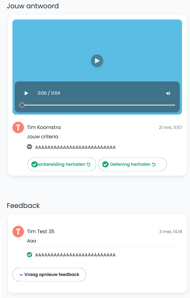Screen dimensions: 190x298
Task: Play the video using the center play button
Action: click(x=97, y=61)
